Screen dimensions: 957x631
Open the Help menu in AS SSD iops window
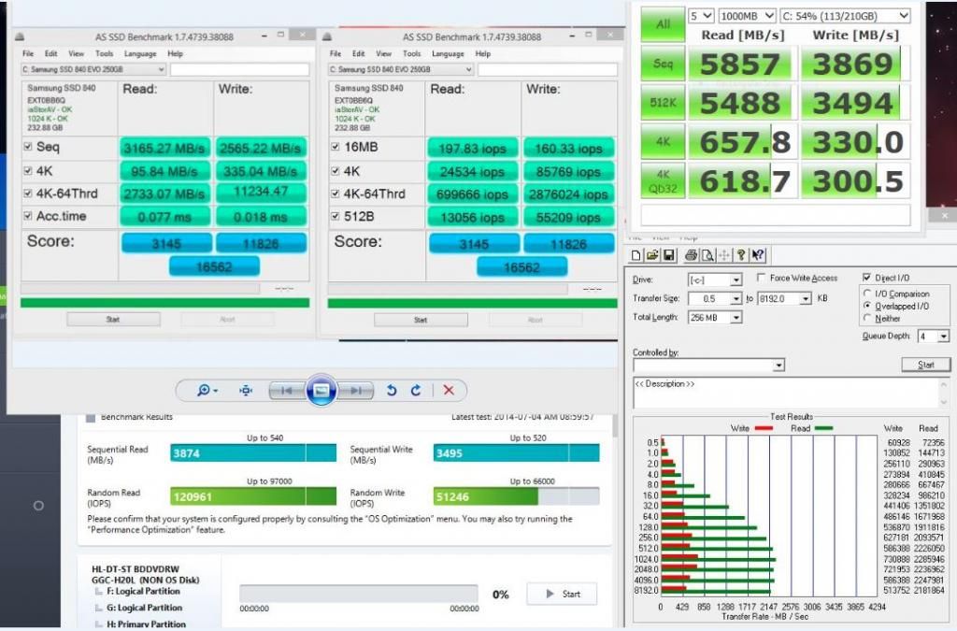tap(483, 53)
